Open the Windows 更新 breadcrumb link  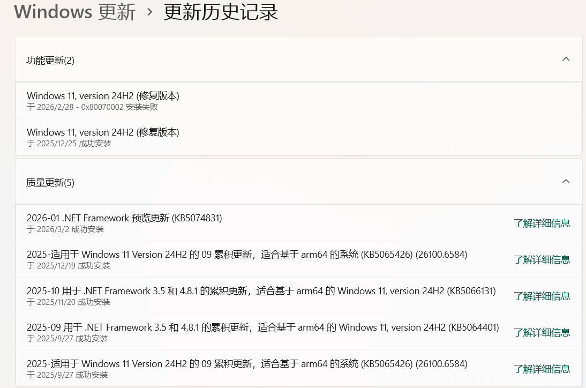click(x=73, y=12)
